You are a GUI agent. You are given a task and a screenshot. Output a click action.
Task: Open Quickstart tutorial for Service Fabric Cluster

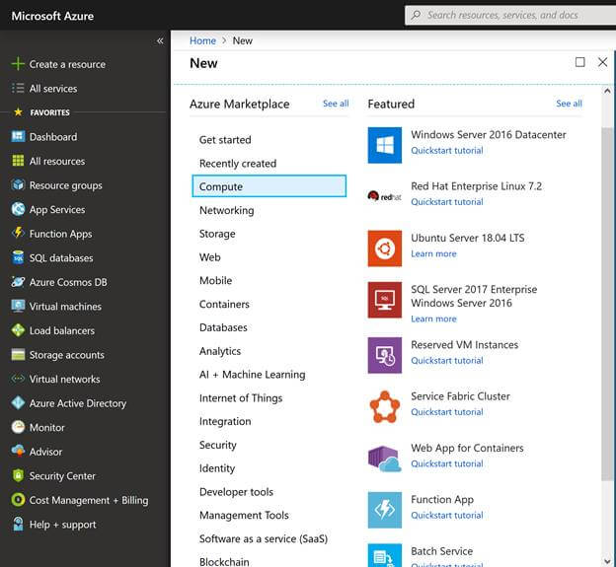(446, 411)
